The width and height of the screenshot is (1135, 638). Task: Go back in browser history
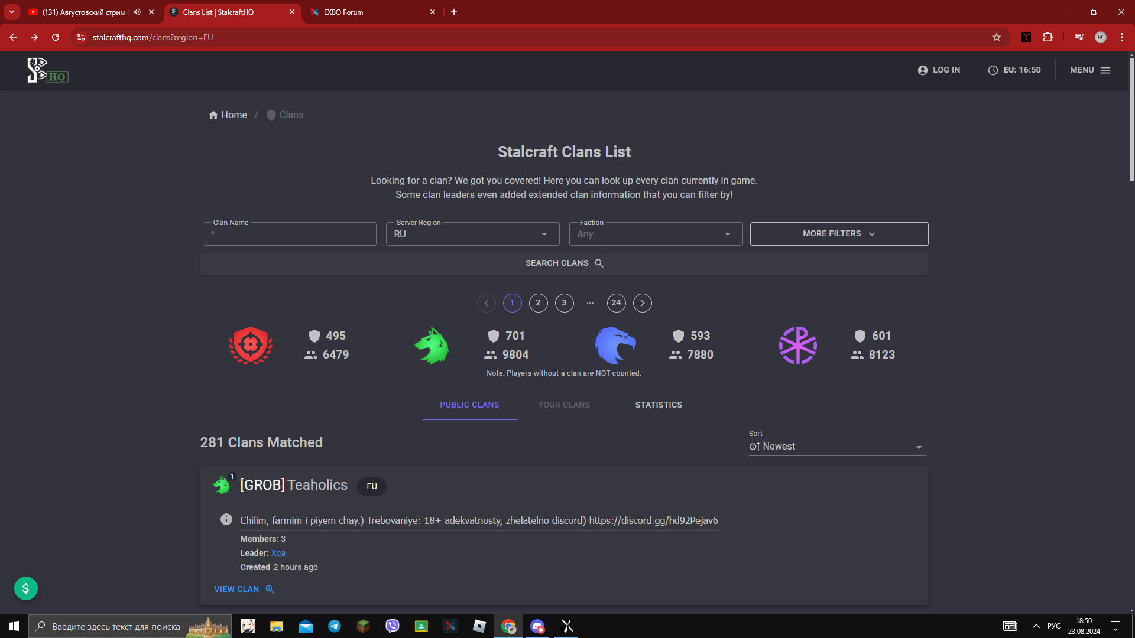(13, 37)
